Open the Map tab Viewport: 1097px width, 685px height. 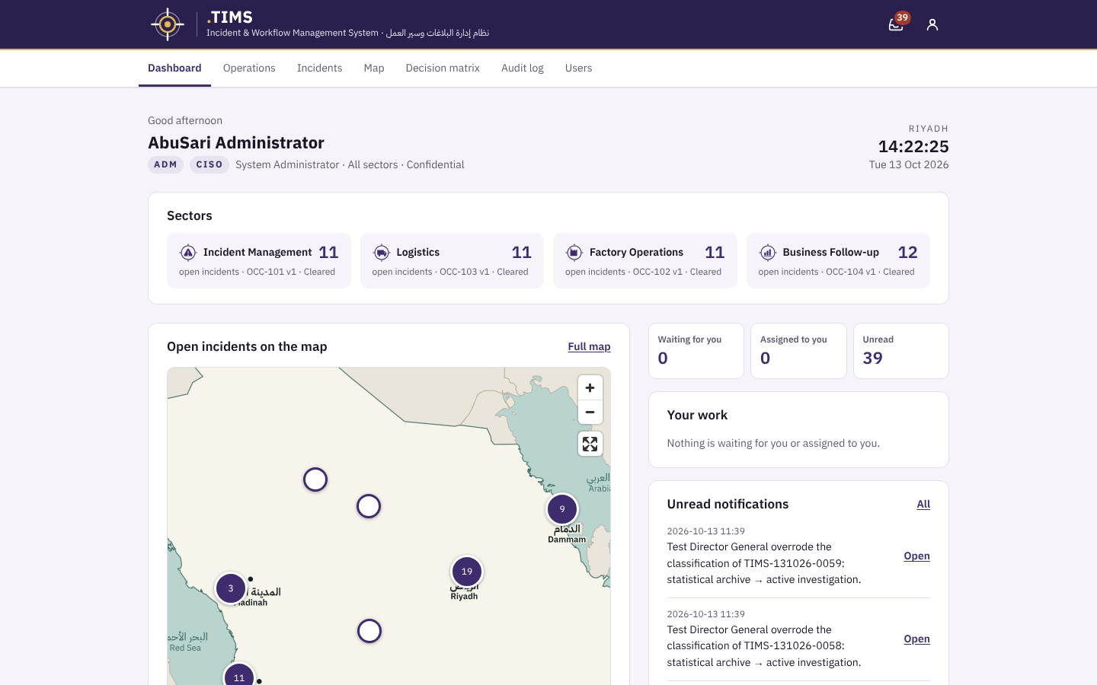tap(374, 68)
